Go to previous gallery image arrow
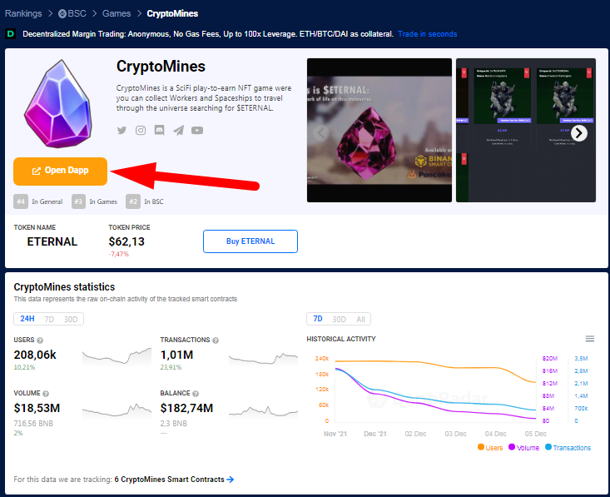 (321, 133)
